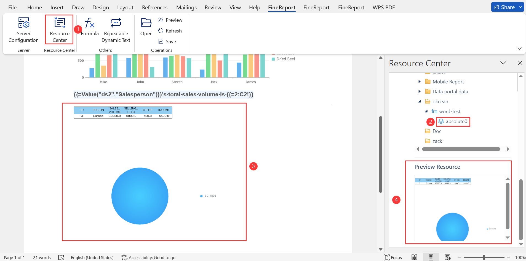Click the zoom slider handle
The width and height of the screenshot is (526, 261).
click(484, 257)
